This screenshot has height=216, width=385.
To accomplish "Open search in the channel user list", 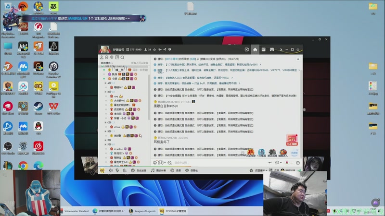I will click(x=123, y=57).
